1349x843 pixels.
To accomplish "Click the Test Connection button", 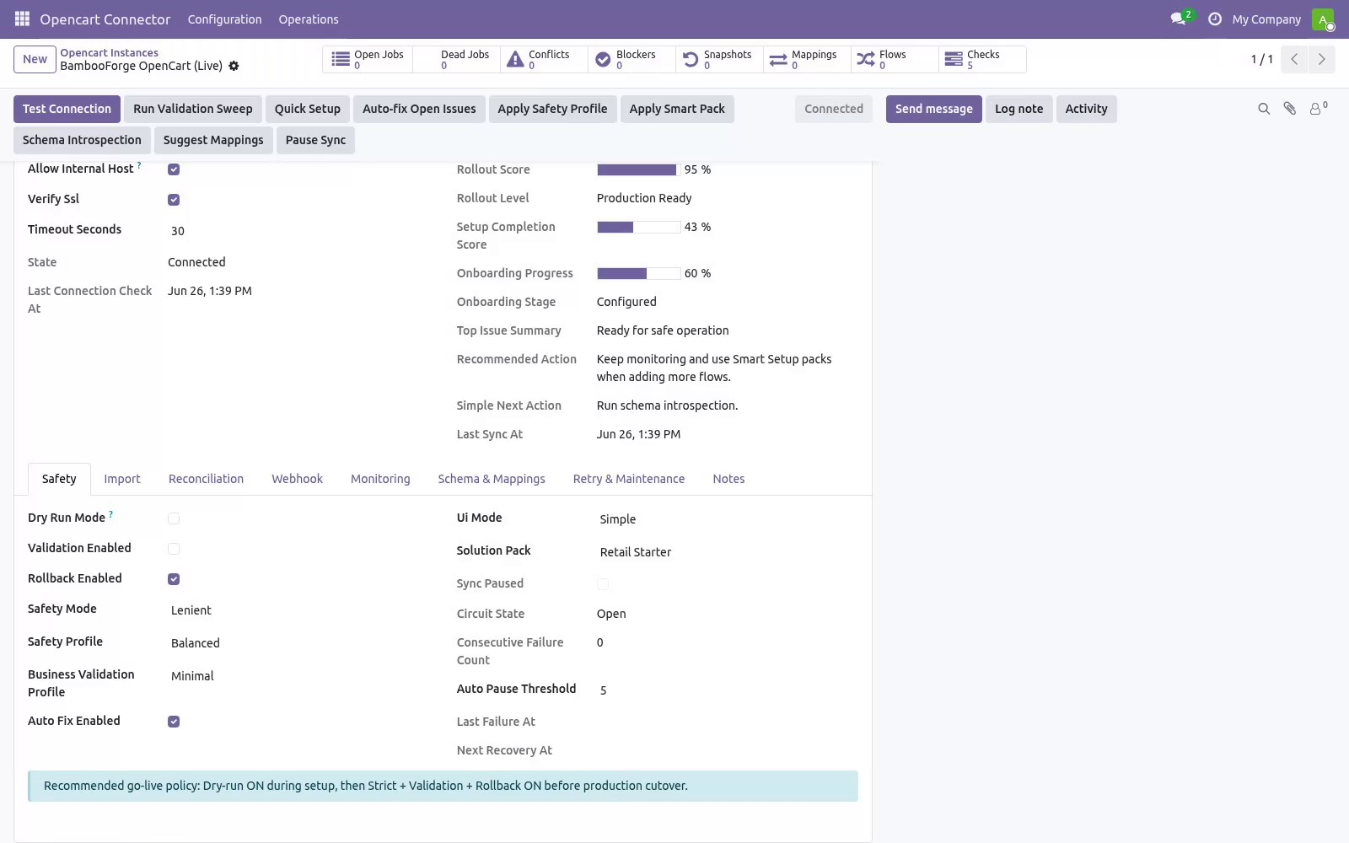I will 67,109.
